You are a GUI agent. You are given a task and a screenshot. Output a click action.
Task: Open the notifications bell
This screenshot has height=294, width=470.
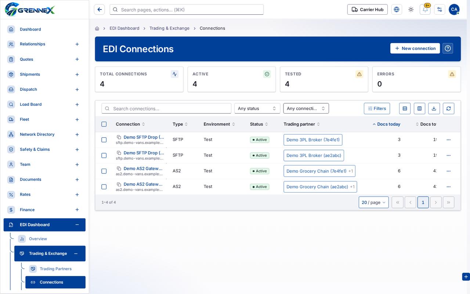pos(425,10)
